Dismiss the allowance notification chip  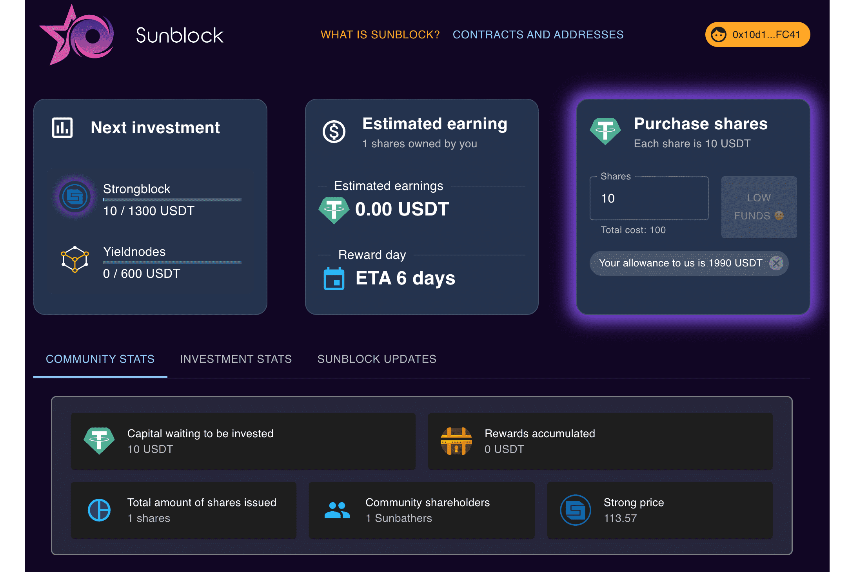(775, 263)
